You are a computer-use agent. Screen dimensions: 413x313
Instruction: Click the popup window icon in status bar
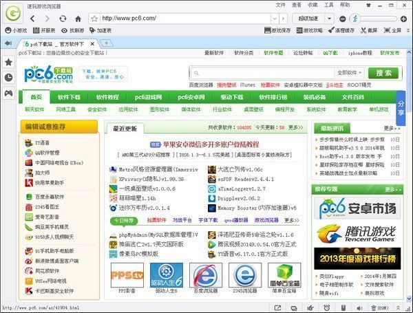pos(277,307)
